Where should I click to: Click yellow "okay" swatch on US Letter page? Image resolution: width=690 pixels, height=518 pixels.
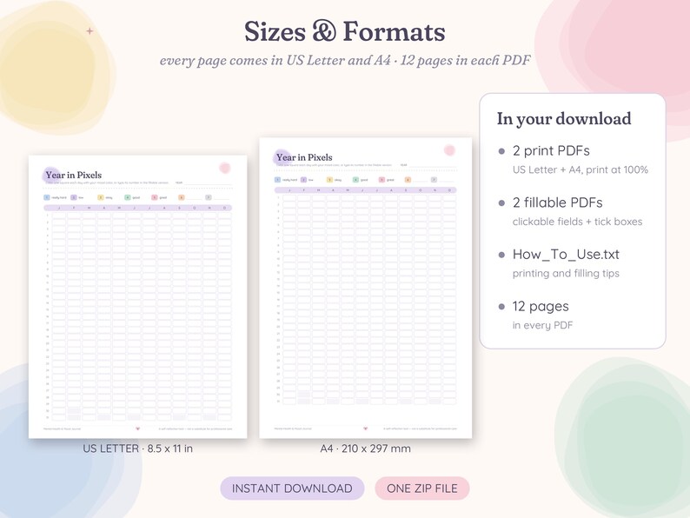(x=100, y=197)
